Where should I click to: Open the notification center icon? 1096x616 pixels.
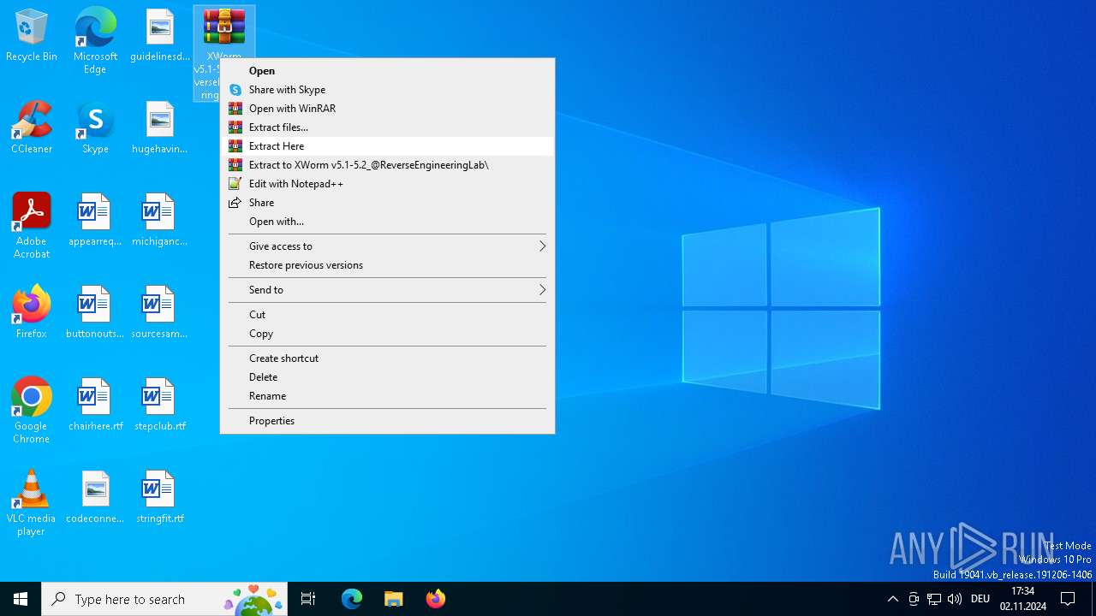pos(1068,599)
